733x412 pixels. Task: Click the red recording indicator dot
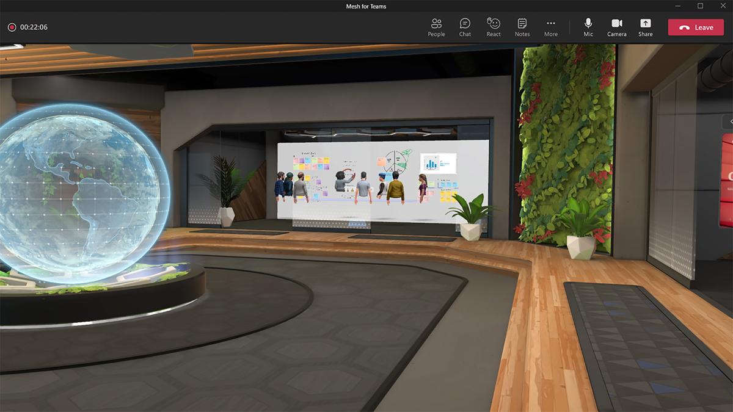pyautogui.click(x=11, y=27)
